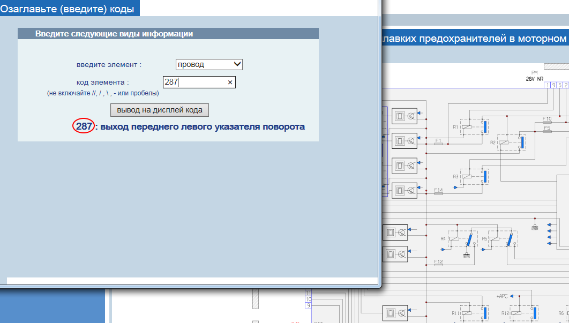
Task: Select the '287' result code text
Action: point(84,126)
